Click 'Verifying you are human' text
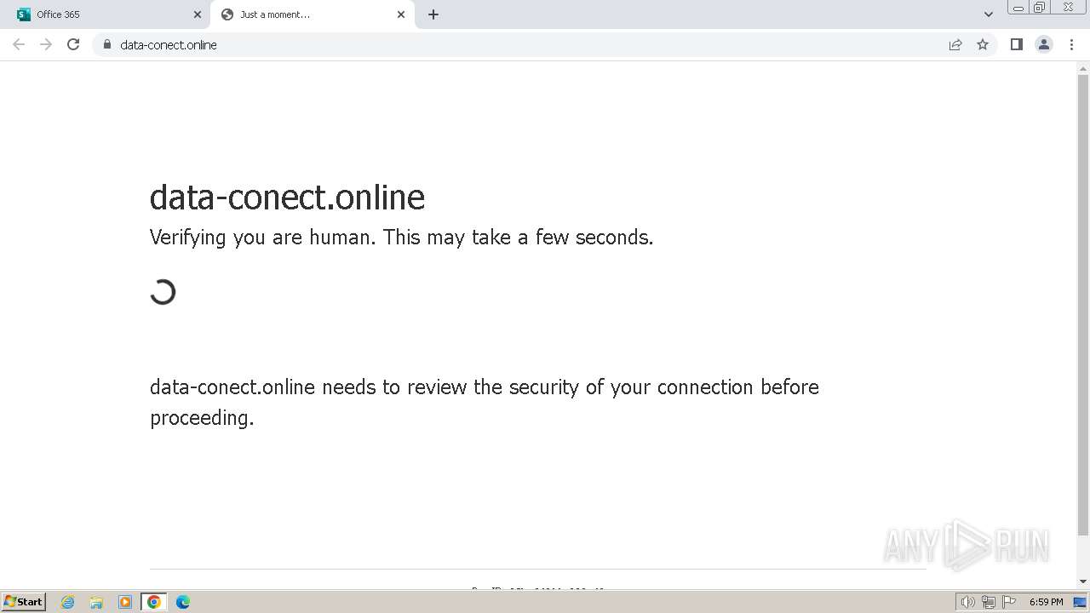This screenshot has height=613, width=1090. pos(401,238)
